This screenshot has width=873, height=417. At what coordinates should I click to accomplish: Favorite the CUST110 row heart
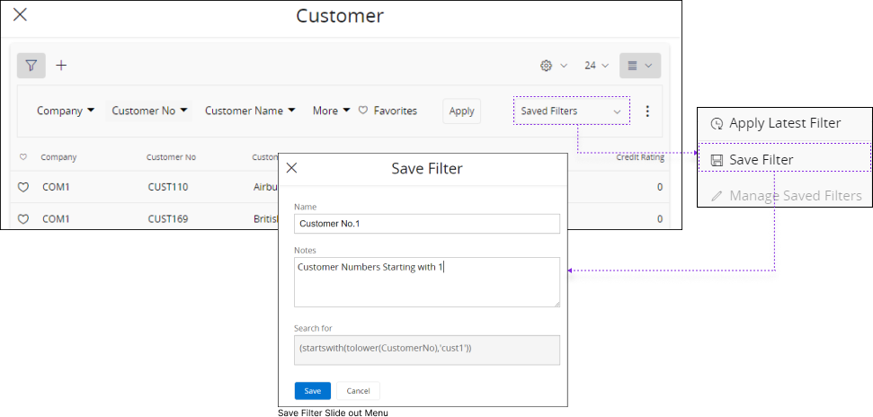23,188
